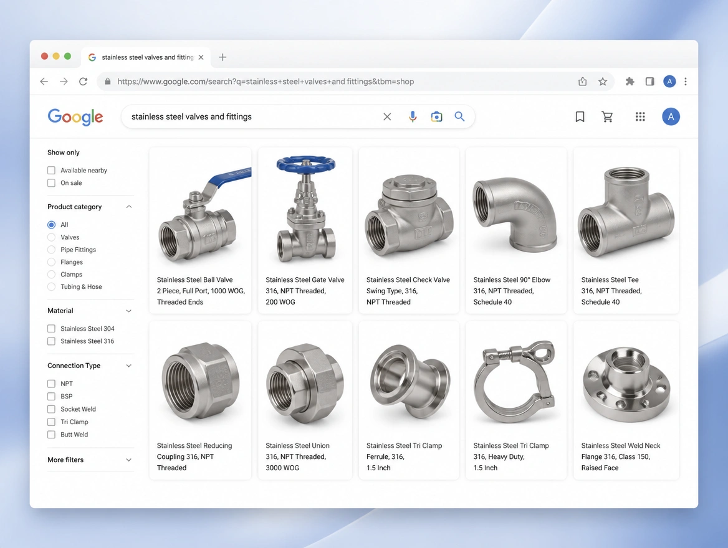This screenshot has height=548, width=728.
Task: Enable the On sale filter
Action: pos(51,183)
